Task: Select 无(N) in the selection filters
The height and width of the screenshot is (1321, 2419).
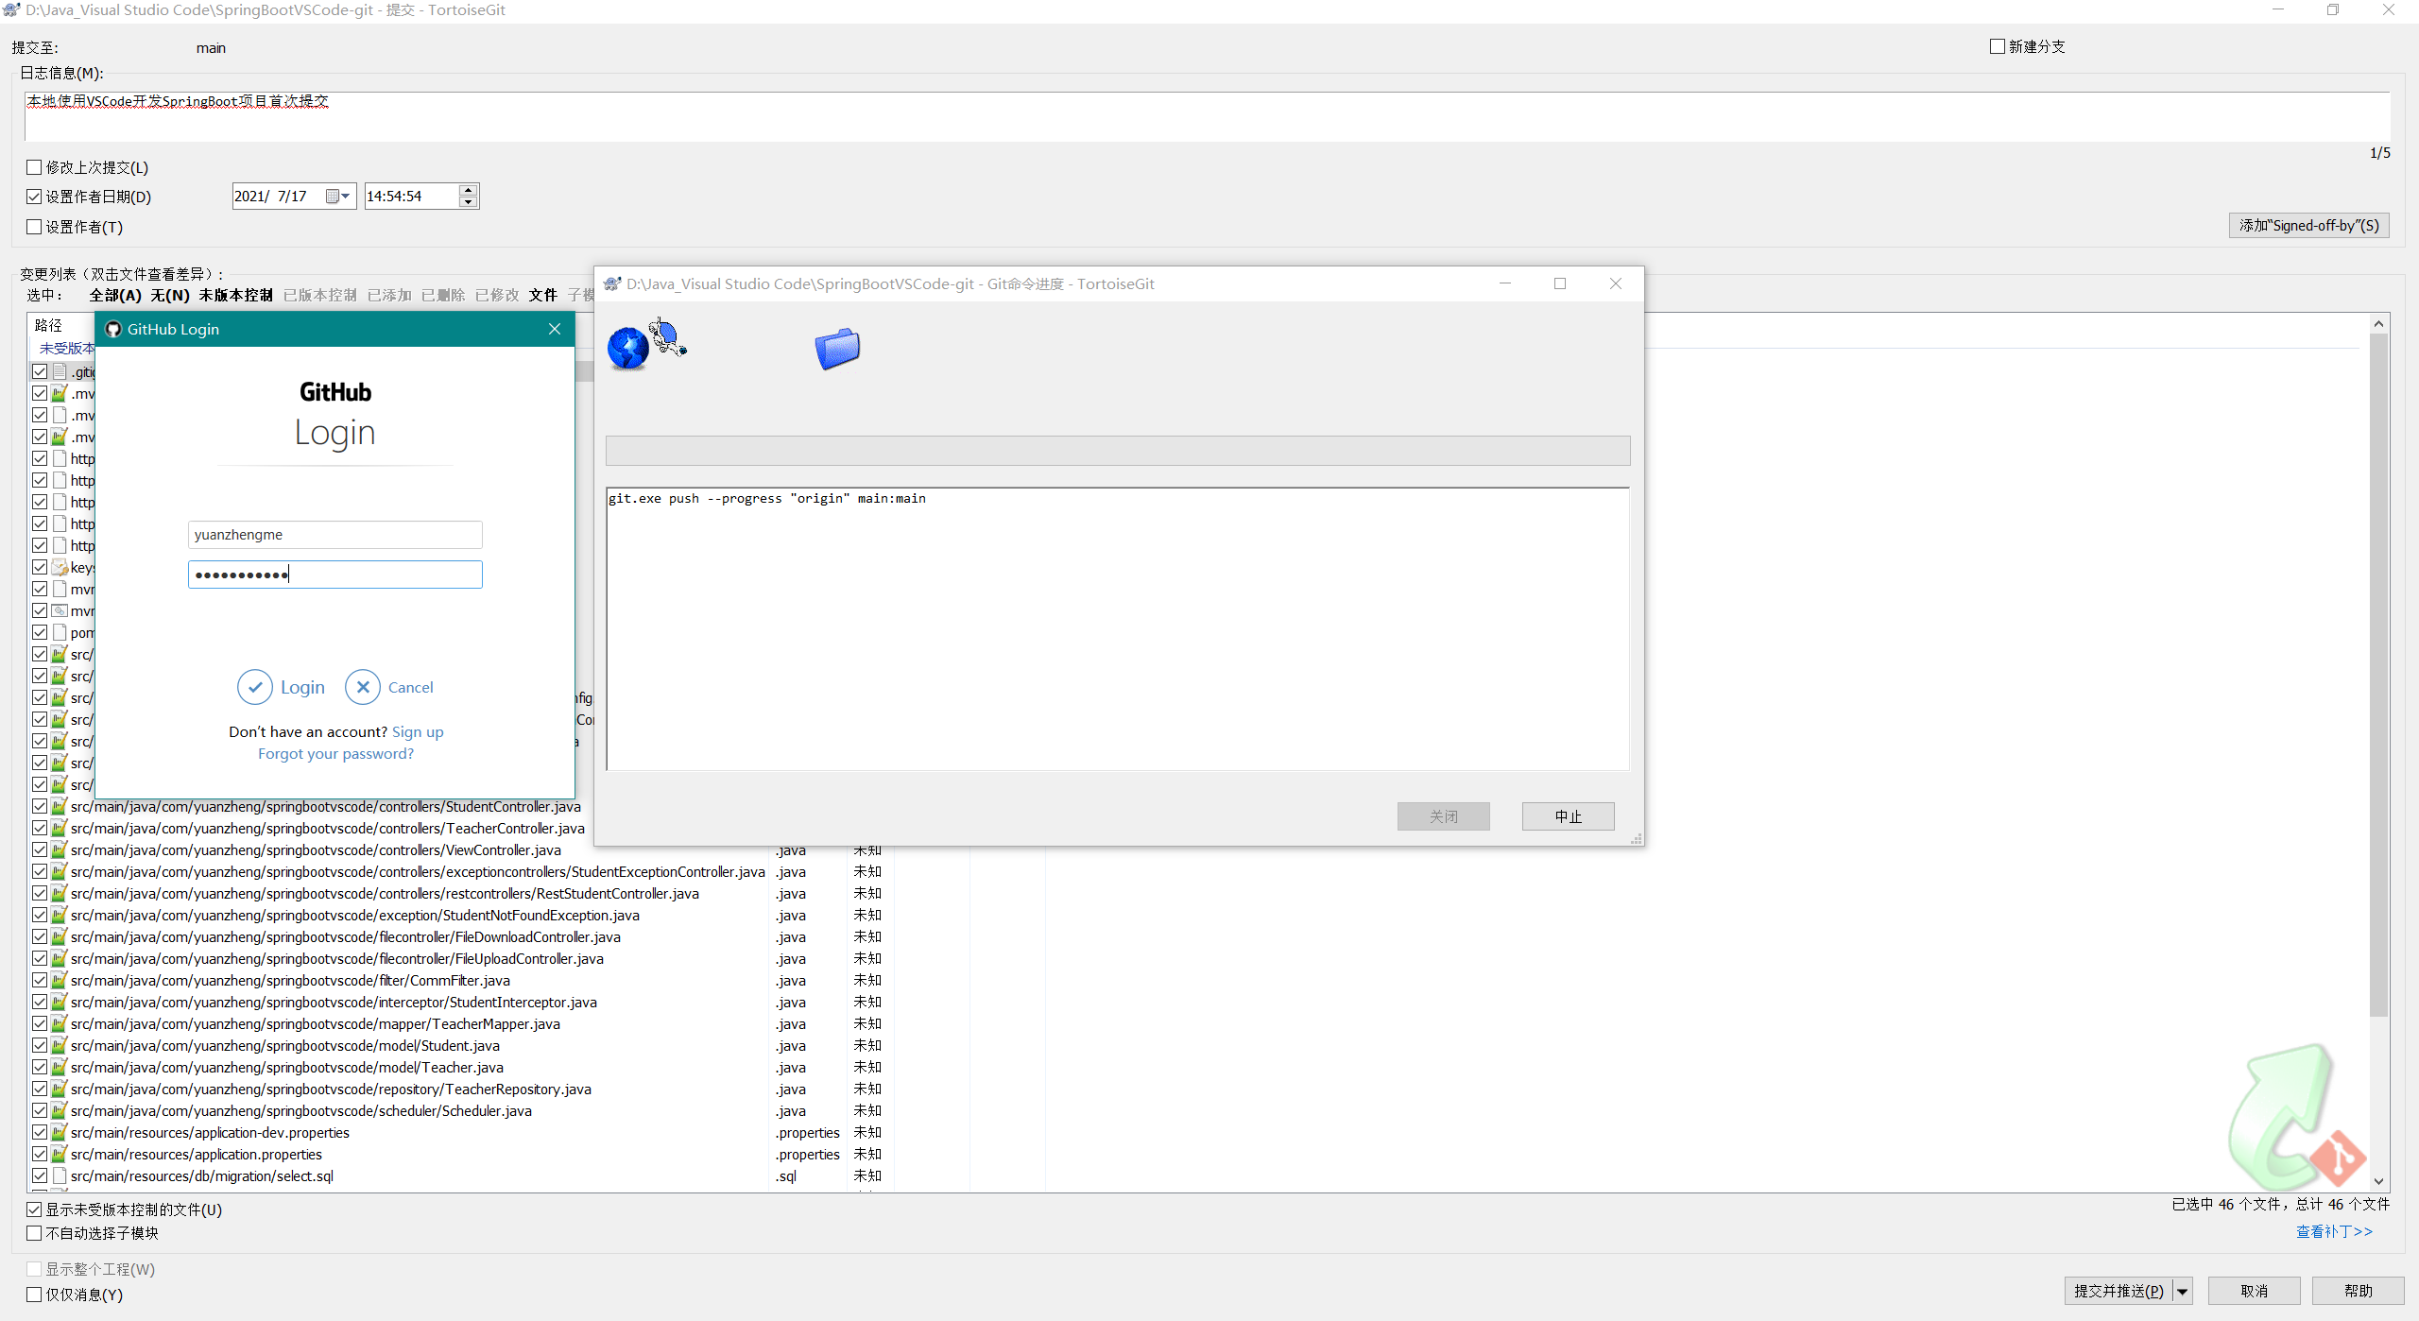Action: coord(170,295)
